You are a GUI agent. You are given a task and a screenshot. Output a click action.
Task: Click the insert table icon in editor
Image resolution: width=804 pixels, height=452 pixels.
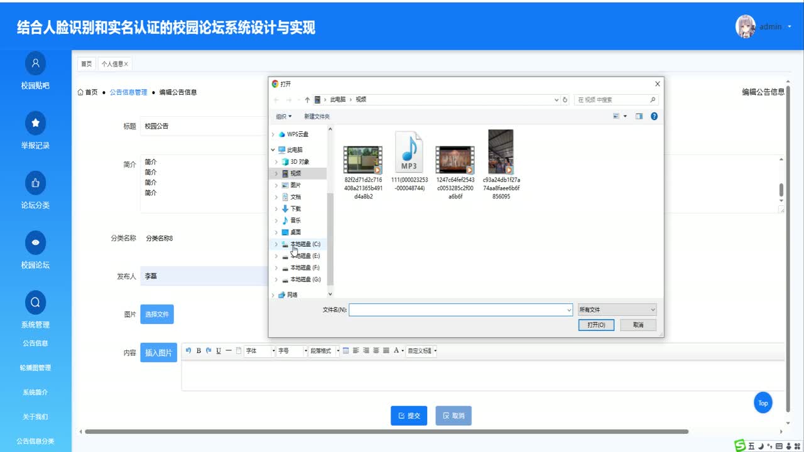point(345,351)
